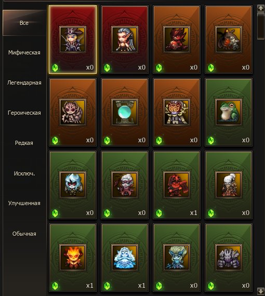Select the flaming fire spirit card

coord(73,258)
